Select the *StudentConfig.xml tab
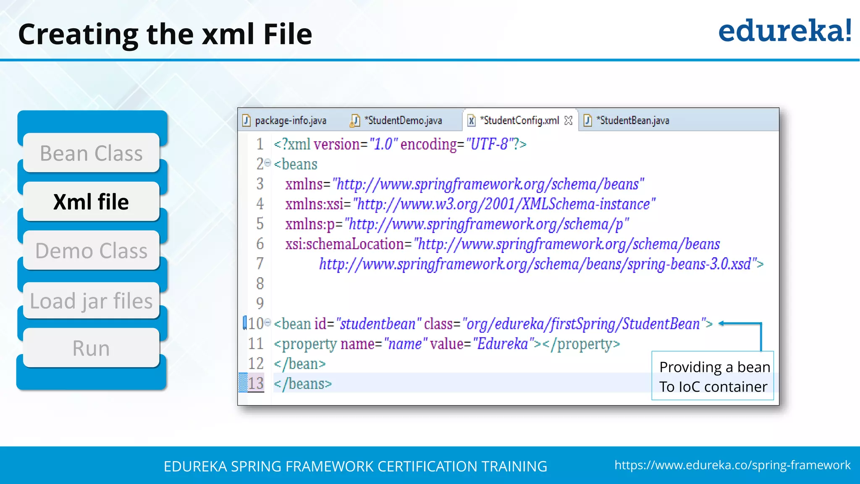860x484 pixels. (x=521, y=120)
